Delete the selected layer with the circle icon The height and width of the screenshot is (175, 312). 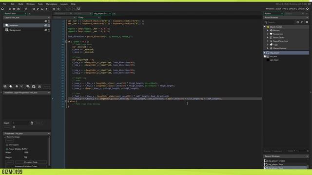coord(39,87)
